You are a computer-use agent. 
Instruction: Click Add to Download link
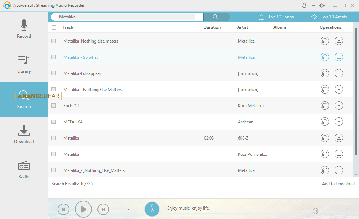[338, 184]
